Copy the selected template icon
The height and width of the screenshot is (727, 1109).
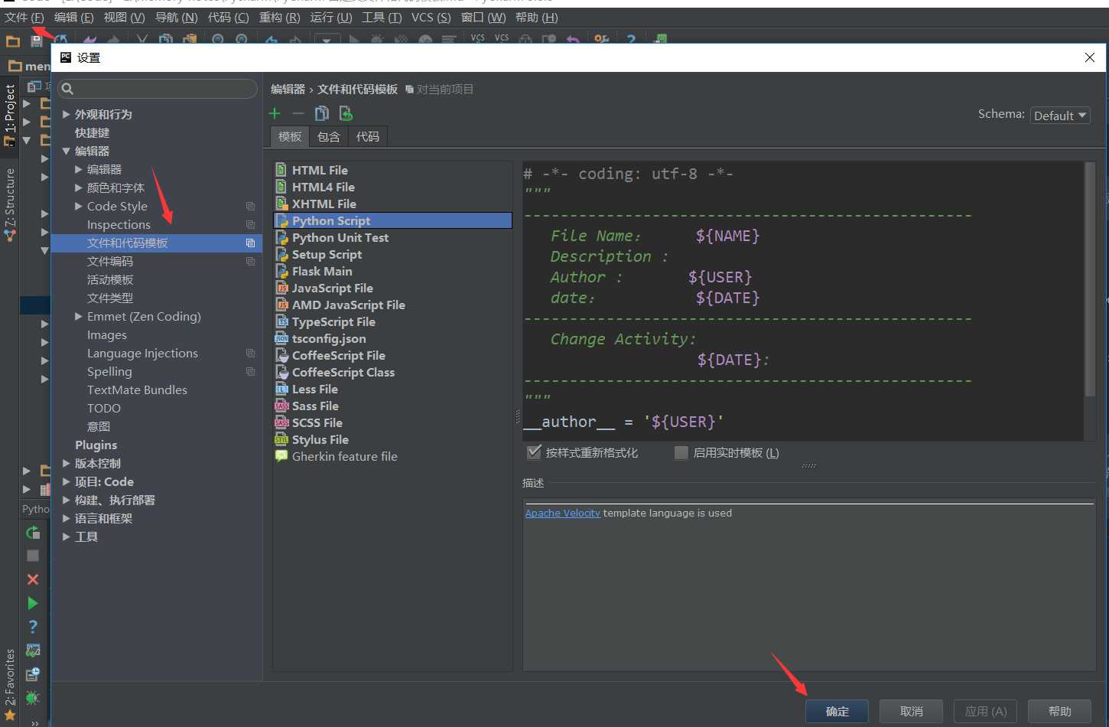click(322, 113)
